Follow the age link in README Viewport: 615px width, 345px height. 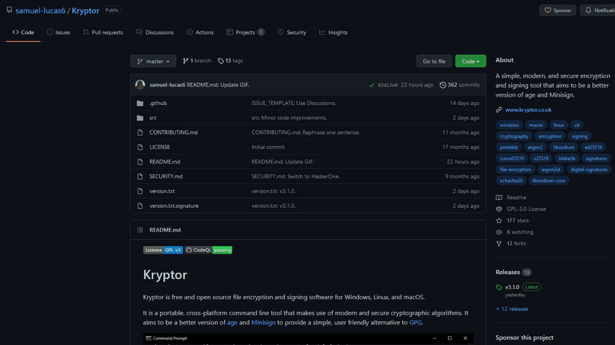(232, 323)
